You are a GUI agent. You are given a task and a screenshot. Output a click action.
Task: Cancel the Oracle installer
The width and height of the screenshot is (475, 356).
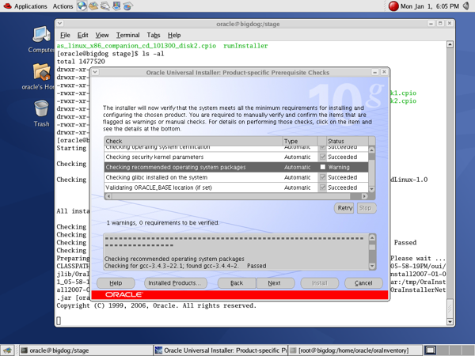click(363, 283)
